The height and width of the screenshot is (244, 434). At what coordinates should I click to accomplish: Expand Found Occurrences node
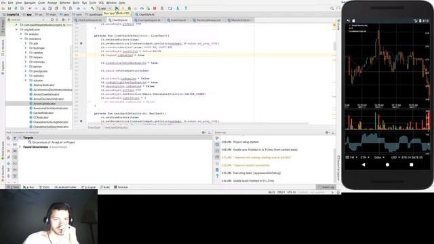coord(20,147)
